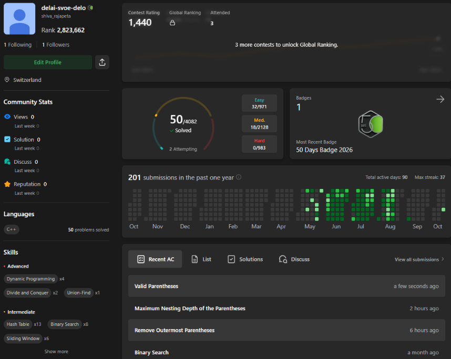Open the Badges arrow icon
451x359 pixels.
(440, 99)
